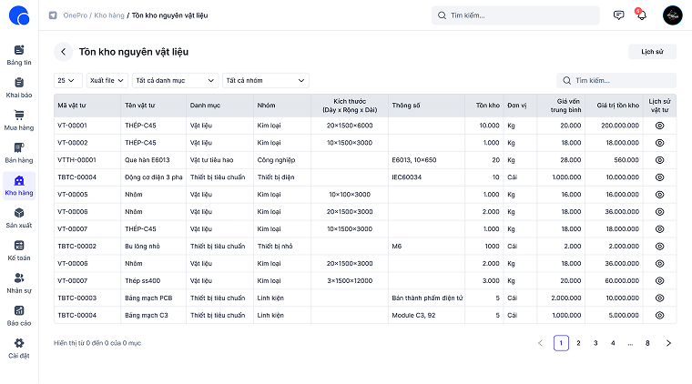
Task: Open the chat messages icon
Action: pos(618,15)
